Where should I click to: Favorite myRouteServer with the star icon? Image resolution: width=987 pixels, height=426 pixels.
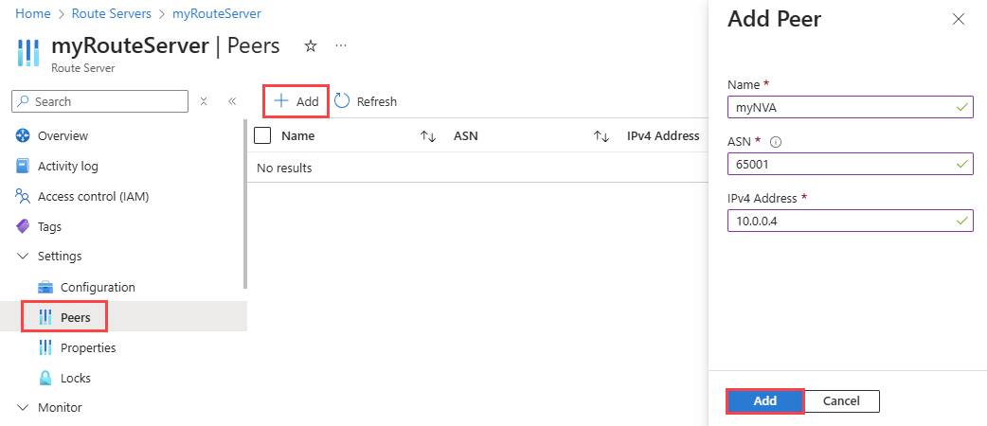(311, 46)
